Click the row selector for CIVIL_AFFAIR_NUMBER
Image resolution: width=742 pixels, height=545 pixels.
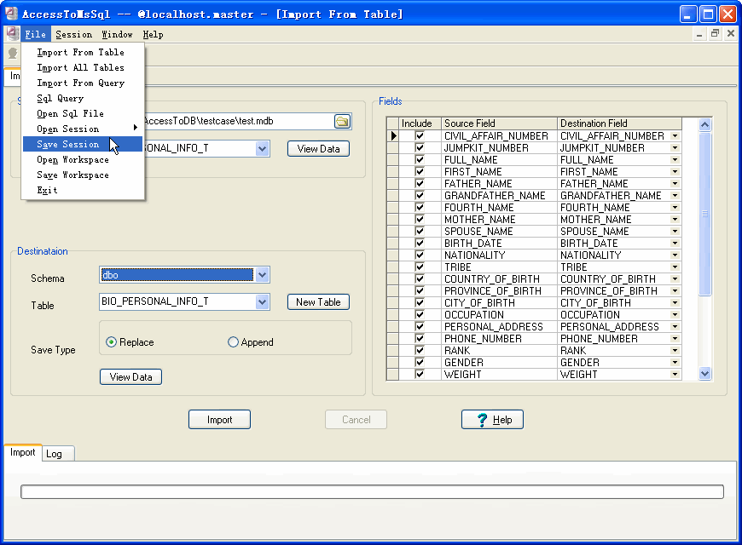pyautogui.click(x=393, y=136)
